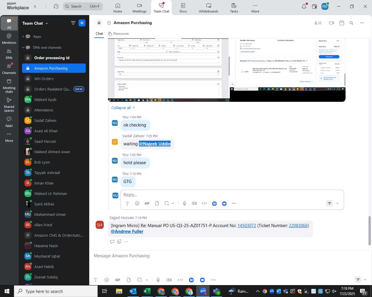Attach a file in the reply box
372x297 pixels.
pyautogui.click(x=157, y=203)
